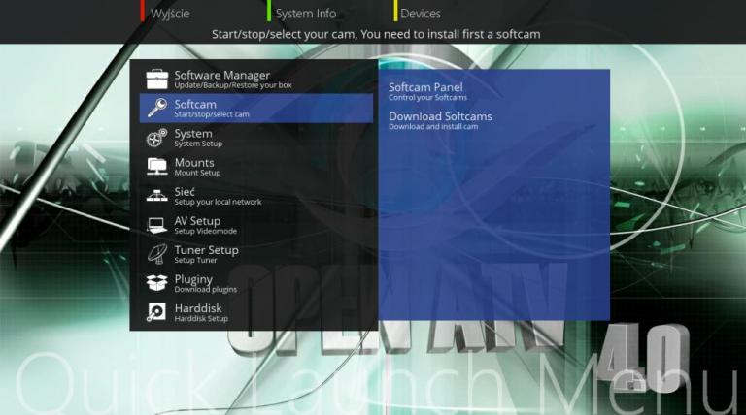Viewport: 746px width, 415px height.
Task: Open Sieć network setup entry
Action: click(256, 196)
